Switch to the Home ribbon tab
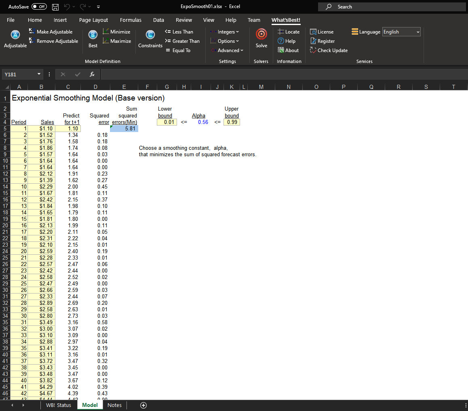The image size is (468, 411). coord(35,20)
